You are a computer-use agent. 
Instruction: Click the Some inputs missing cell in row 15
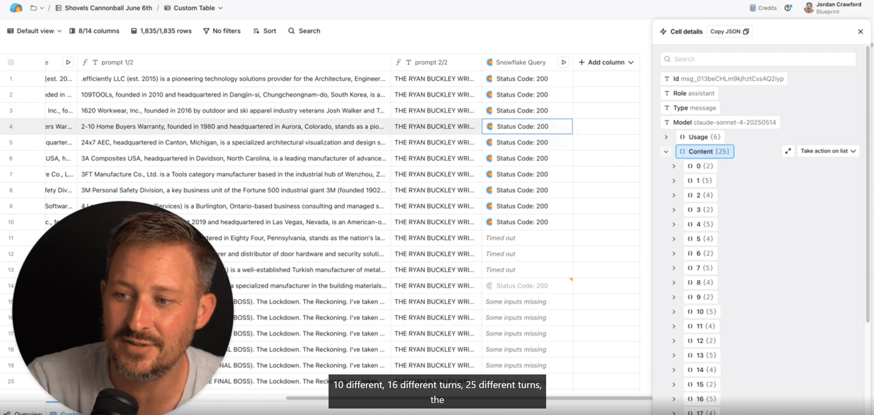click(527, 302)
